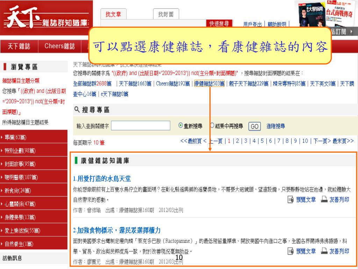Click the 康健雜誌503篇 link
358x269 pixels.
click(209, 83)
